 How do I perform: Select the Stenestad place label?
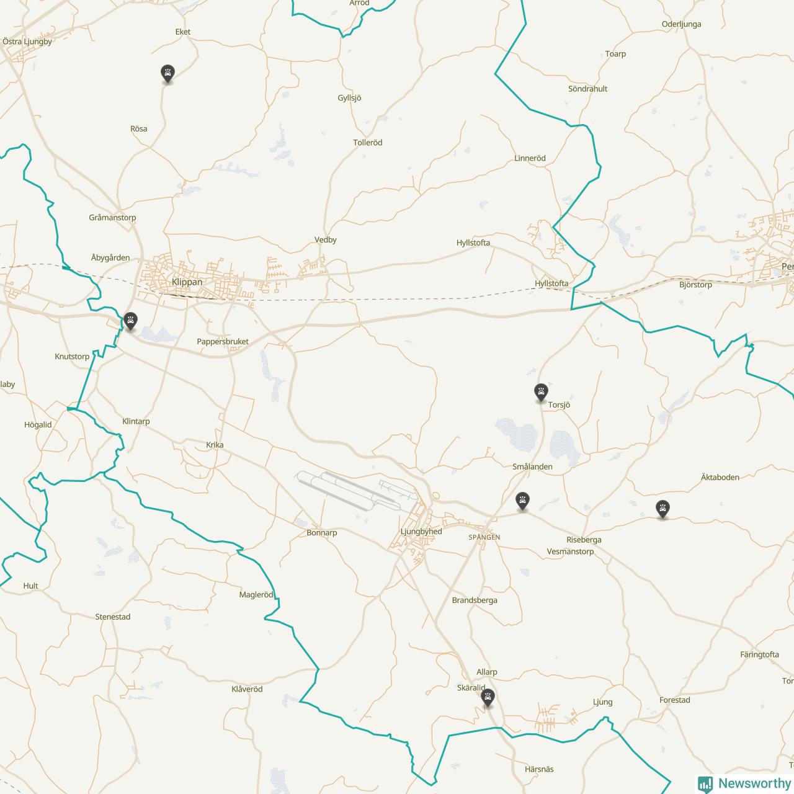pos(113,617)
